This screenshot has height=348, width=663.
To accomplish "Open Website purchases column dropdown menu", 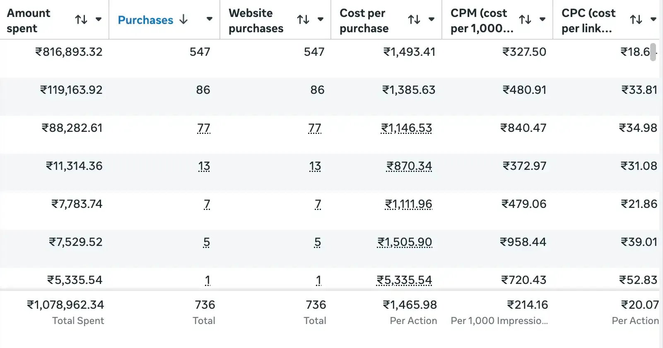I will pyautogui.click(x=321, y=19).
